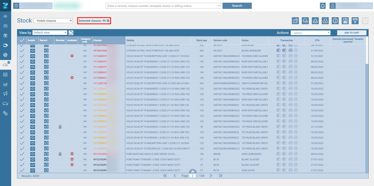Open the calendar sidebar icon
The image size is (374, 186).
[5, 36]
